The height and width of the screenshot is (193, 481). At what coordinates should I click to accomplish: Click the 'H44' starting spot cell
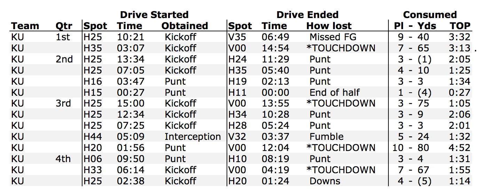pos(92,137)
